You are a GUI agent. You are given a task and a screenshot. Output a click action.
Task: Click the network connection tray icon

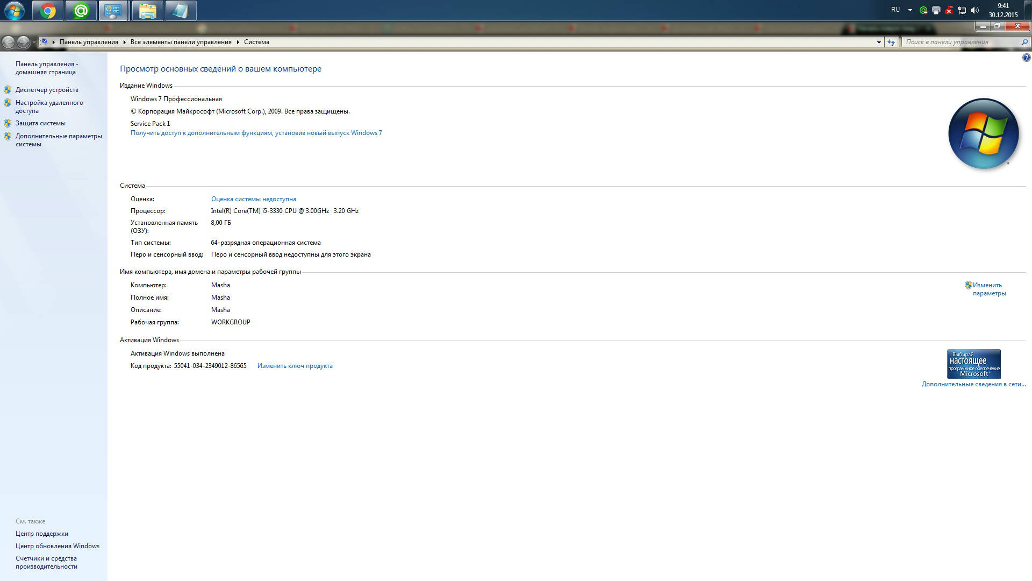click(x=962, y=10)
